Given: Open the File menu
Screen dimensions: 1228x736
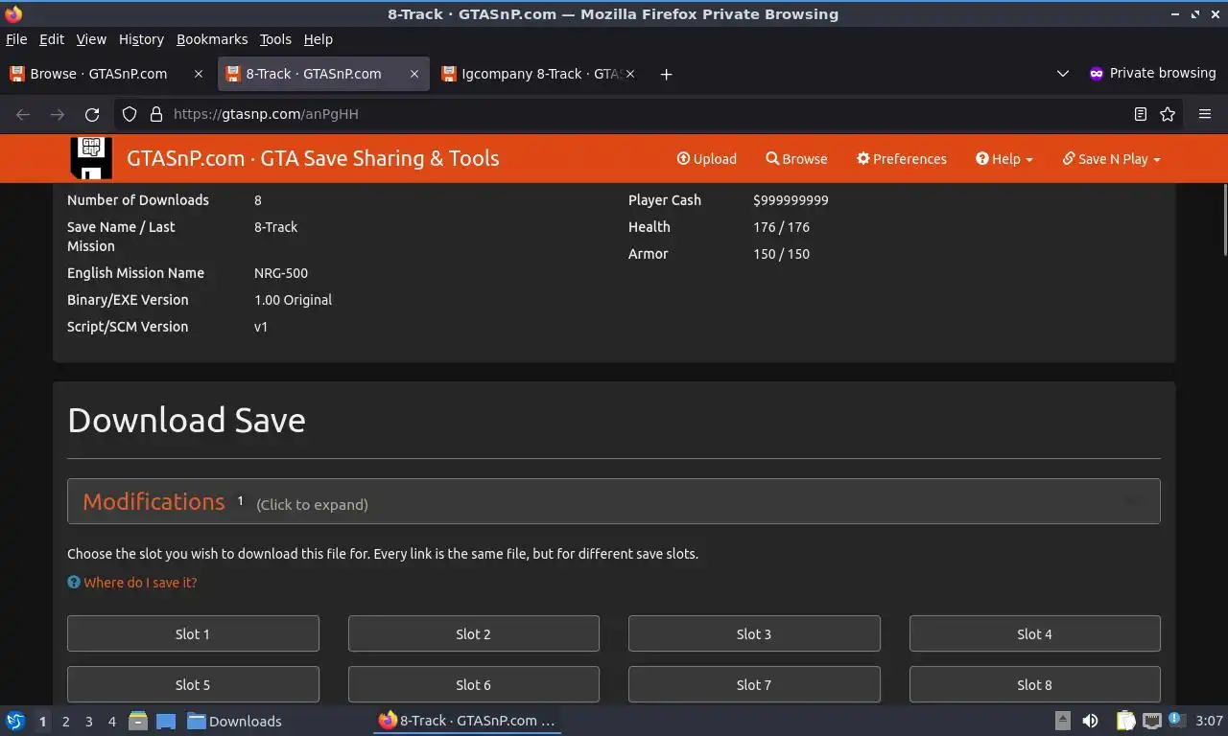Looking at the screenshot, I should [x=16, y=39].
